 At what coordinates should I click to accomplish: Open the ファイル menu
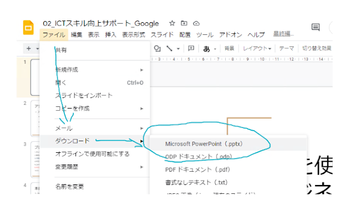click(54, 34)
